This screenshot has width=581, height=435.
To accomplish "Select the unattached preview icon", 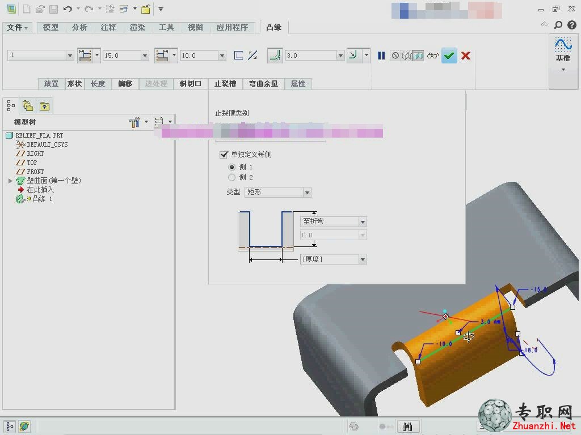I will point(407,56).
